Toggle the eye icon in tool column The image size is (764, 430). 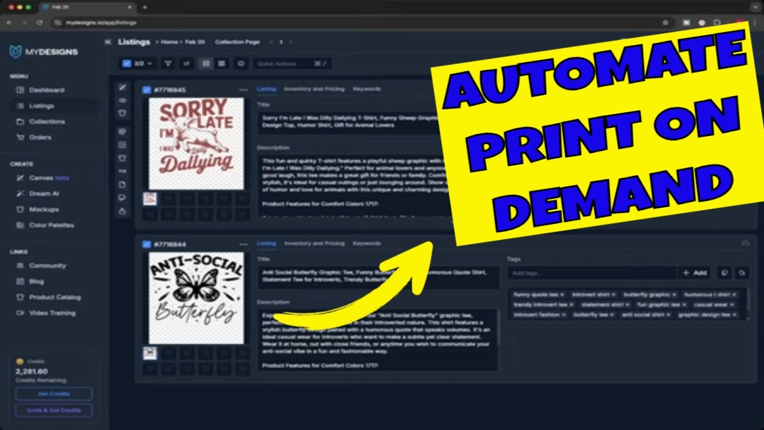[x=122, y=100]
